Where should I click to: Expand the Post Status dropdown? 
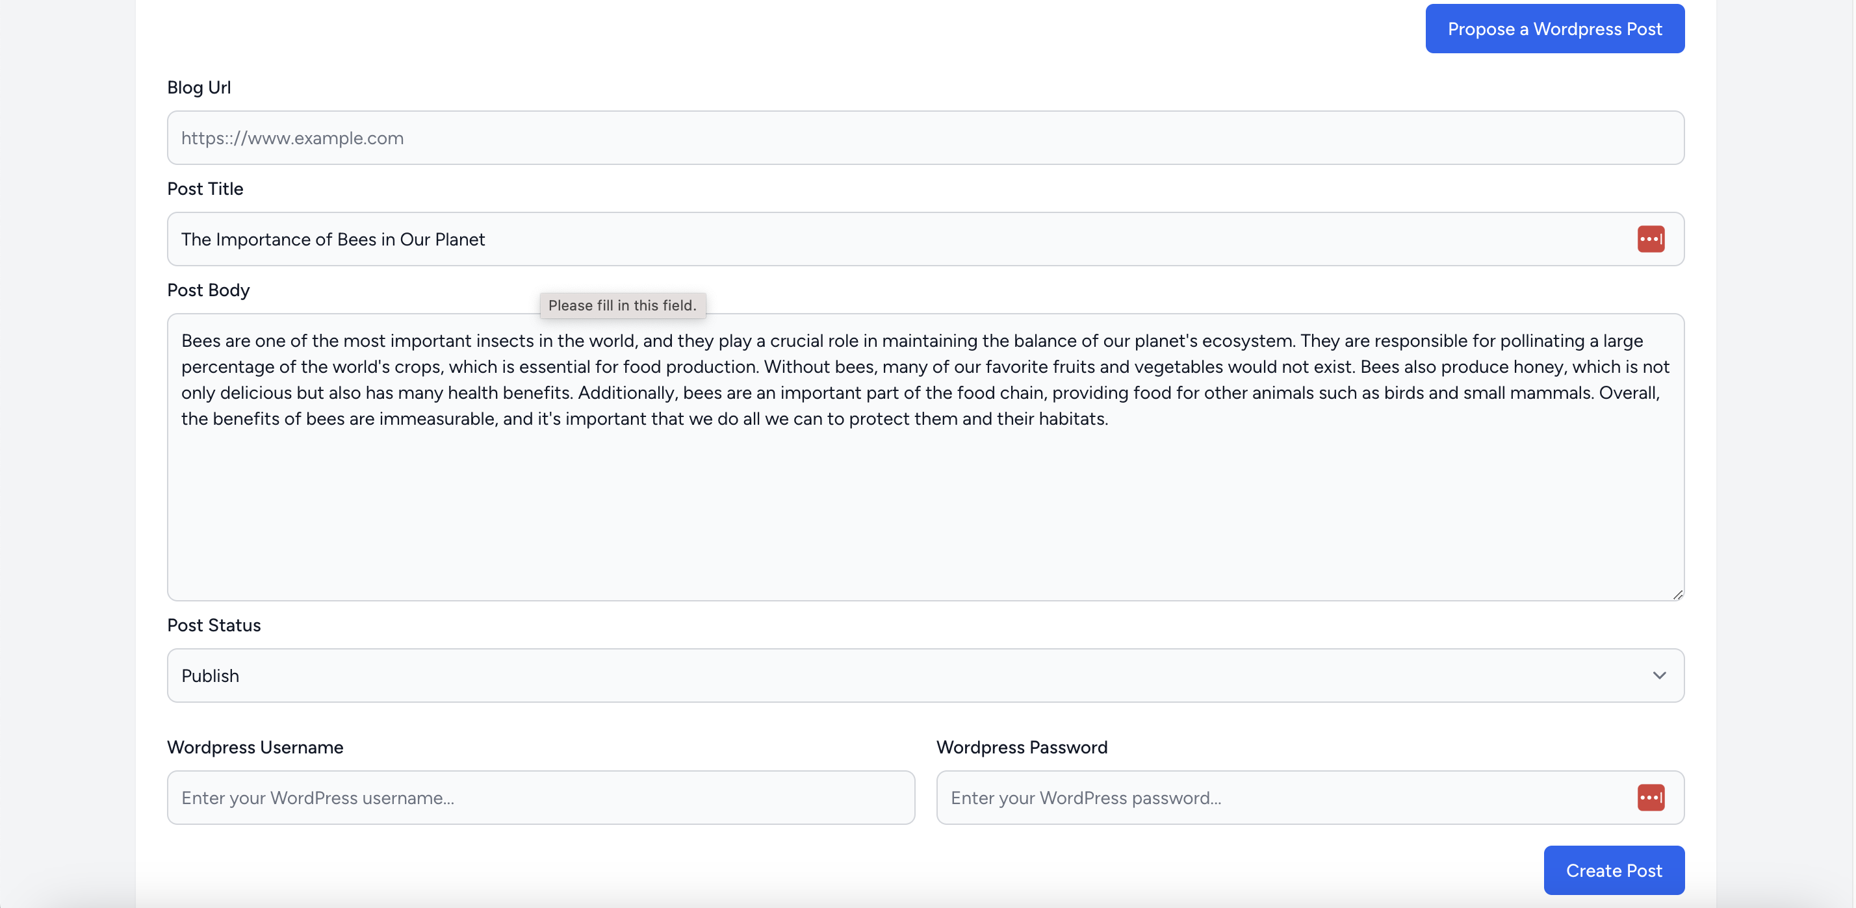click(x=927, y=674)
